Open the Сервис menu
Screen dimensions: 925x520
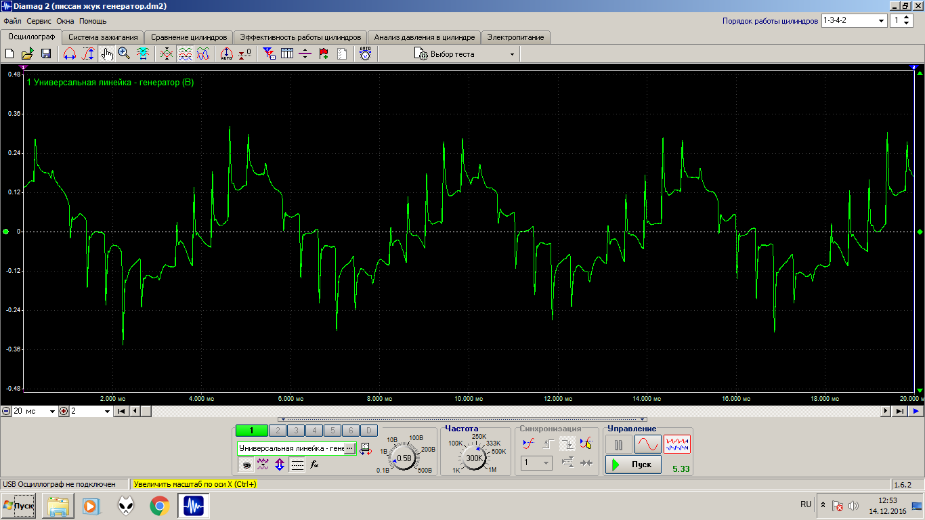point(39,21)
